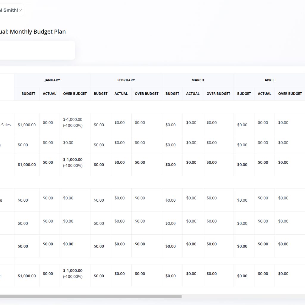Image resolution: width=305 pixels, height=305 pixels.
Task: Select the APRIL month column header
Action: (269, 80)
